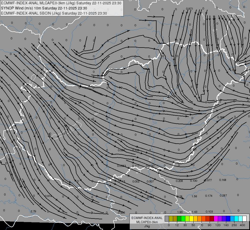Click the SYNOP Wind 10m title line
The image size is (250, 230).
[x=44, y=8]
